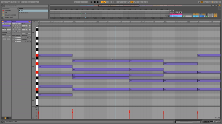
Task: Select the clip name field
Action: pyautogui.click(x=6, y=24)
